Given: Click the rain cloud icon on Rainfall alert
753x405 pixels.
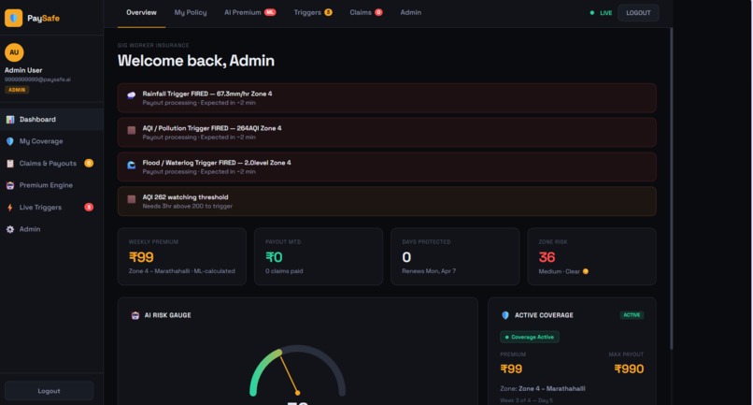Looking at the screenshot, I should (x=131, y=95).
